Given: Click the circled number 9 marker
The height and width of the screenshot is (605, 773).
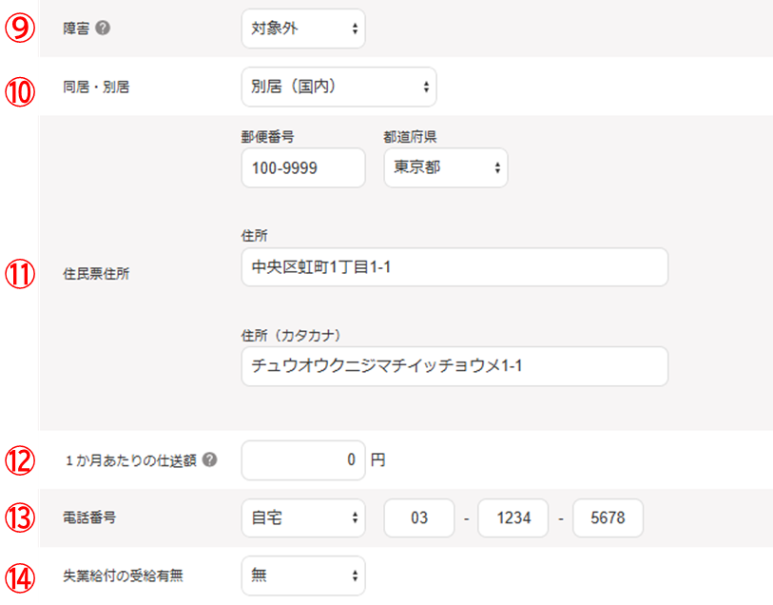Looking at the screenshot, I should point(19,29).
